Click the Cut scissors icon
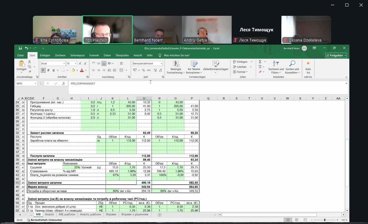 point(30,62)
